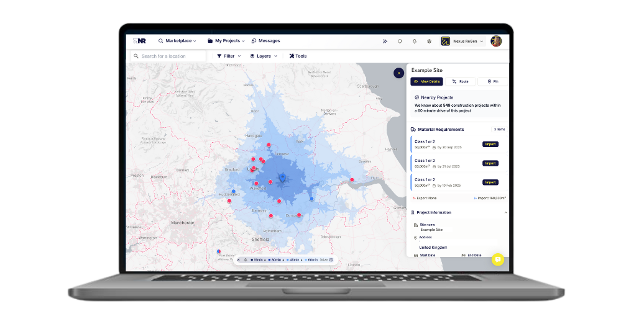Click the Address location icon
This screenshot has height=314, width=621.
tap(415, 238)
